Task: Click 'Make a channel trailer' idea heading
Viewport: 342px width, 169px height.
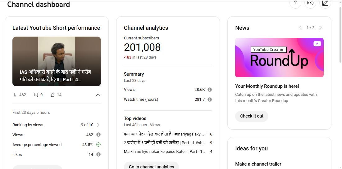Action: click(x=258, y=164)
